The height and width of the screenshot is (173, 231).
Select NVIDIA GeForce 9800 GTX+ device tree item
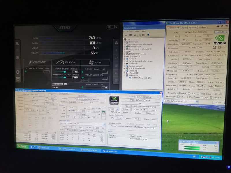[140, 78]
